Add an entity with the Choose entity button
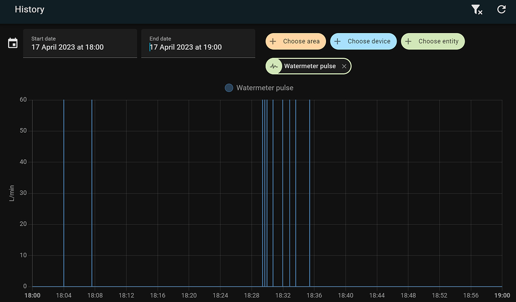This screenshot has width=516, height=302. pos(432,41)
